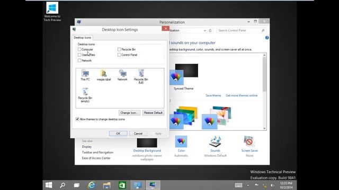Open taskbar Search magnifier
Screen dimensions: 339x190
[x=63, y=185]
